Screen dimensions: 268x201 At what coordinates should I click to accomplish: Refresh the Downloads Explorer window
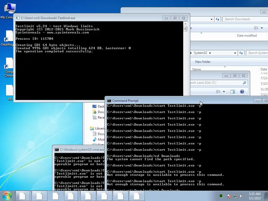point(217,19)
